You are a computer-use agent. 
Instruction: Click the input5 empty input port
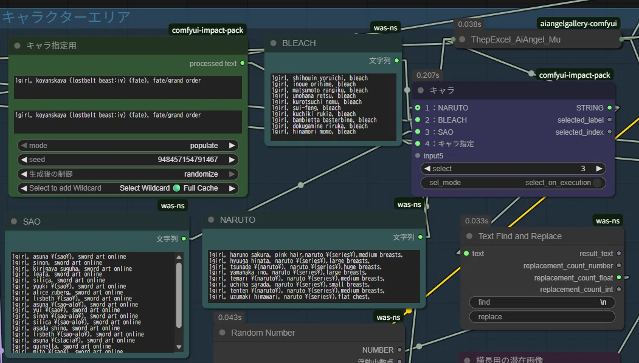click(x=418, y=155)
